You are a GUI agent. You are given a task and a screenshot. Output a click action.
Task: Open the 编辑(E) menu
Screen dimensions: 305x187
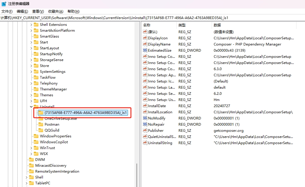coord(22,11)
